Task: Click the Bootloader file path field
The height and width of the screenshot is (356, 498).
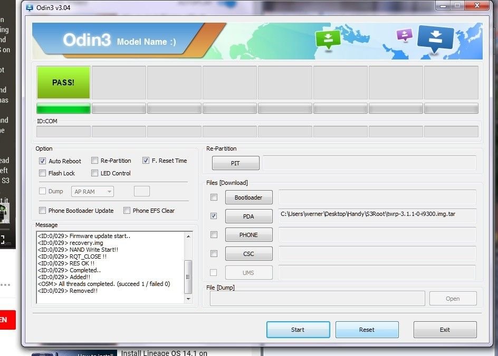Action: [377, 197]
